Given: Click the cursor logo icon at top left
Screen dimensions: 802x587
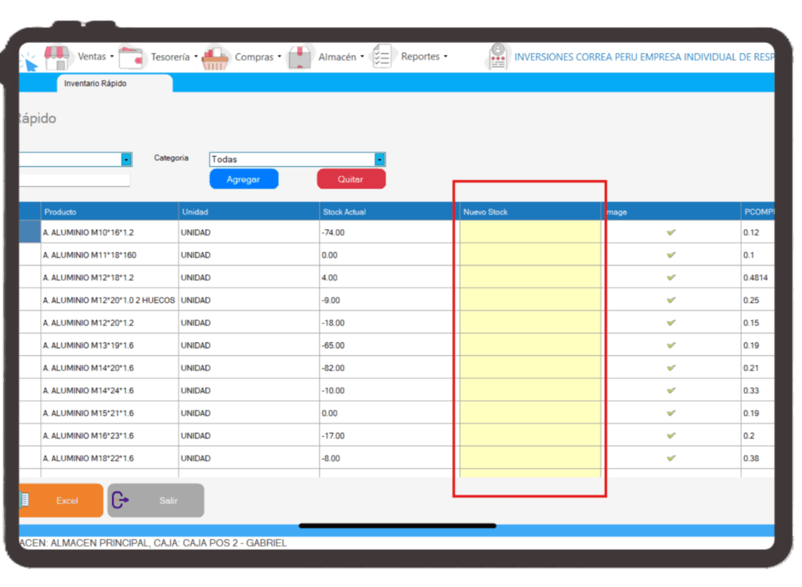Looking at the screenshot, I should [x=29, y=61].
